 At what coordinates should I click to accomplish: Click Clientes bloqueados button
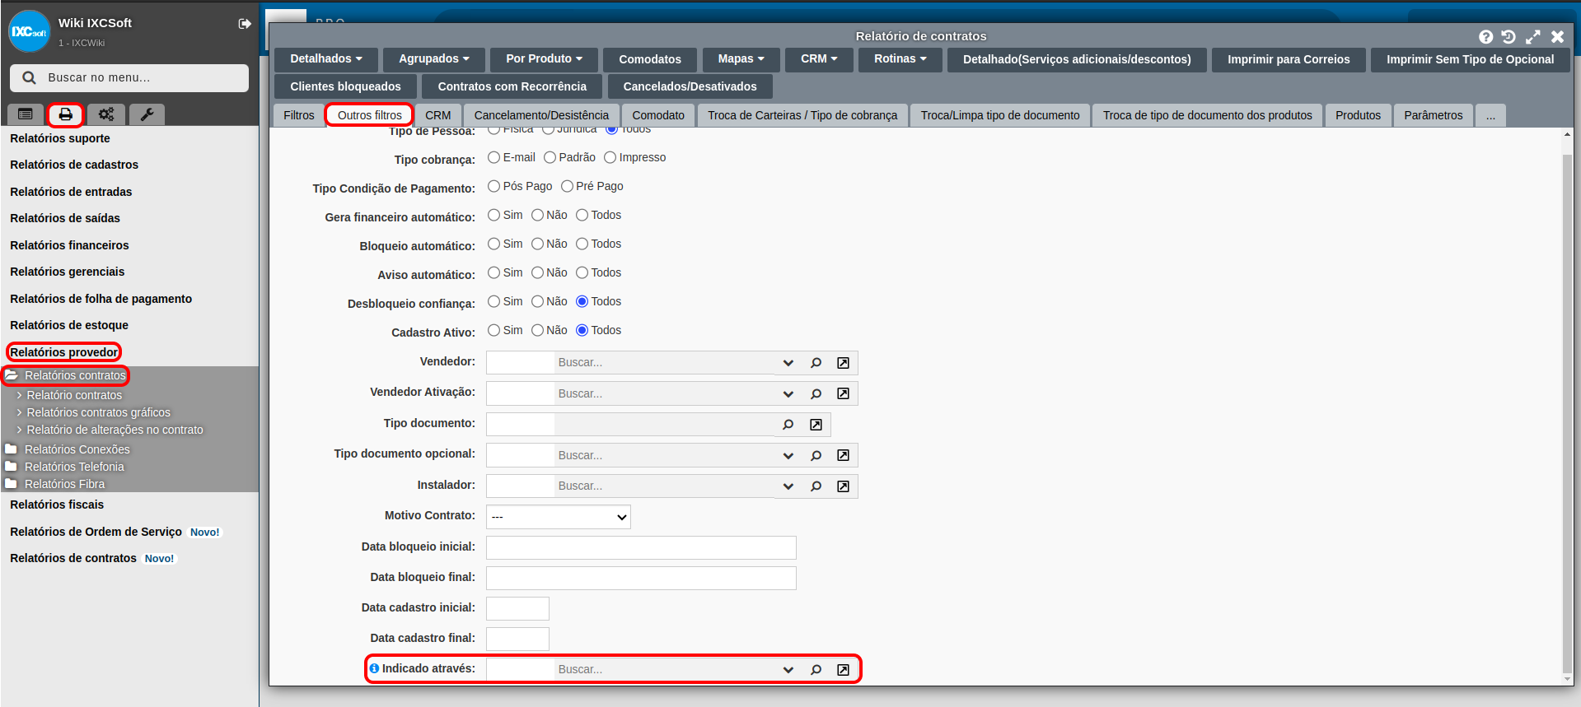click(x=345, y=86)
